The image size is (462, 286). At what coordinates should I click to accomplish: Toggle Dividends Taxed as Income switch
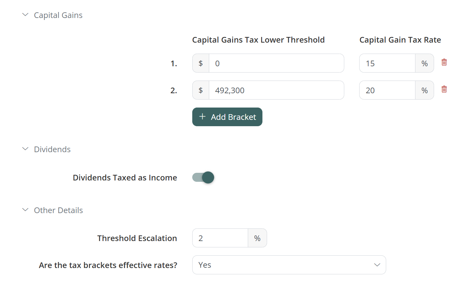[x=203, y=177]
